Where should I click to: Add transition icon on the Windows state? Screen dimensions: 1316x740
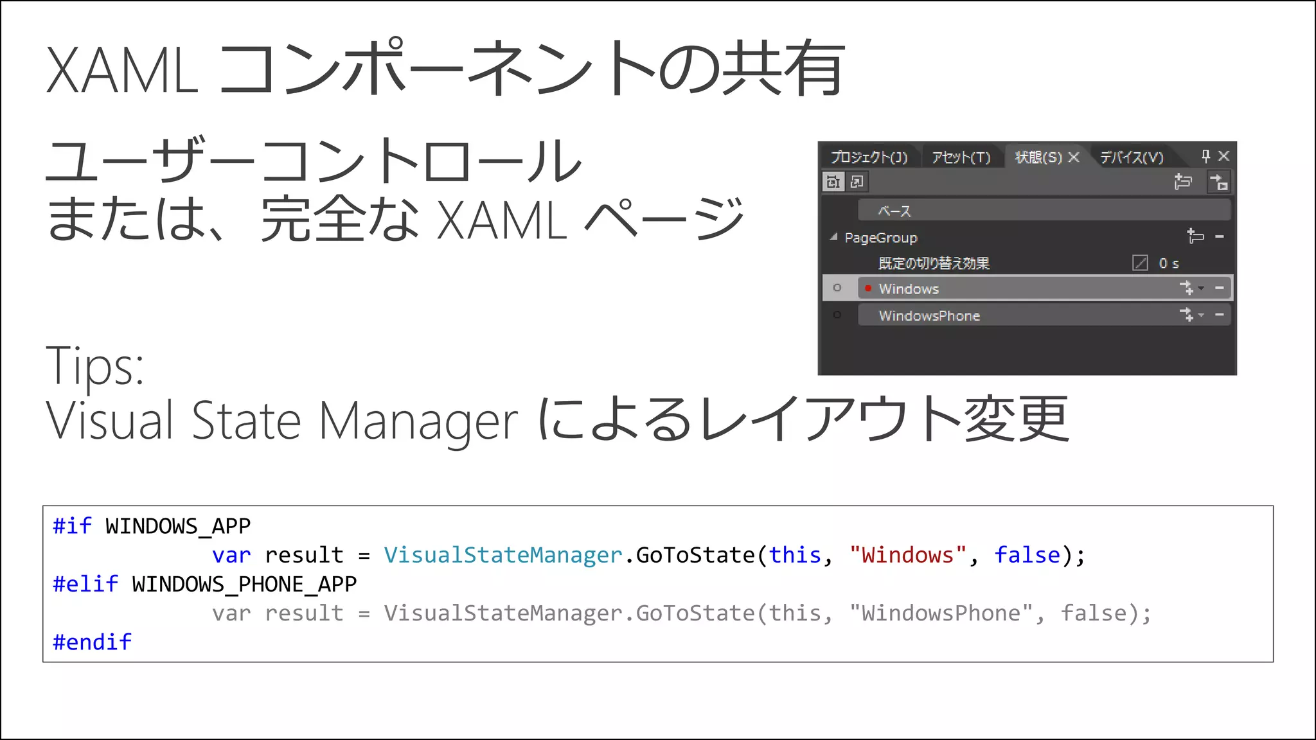[x=1186, y=288]
